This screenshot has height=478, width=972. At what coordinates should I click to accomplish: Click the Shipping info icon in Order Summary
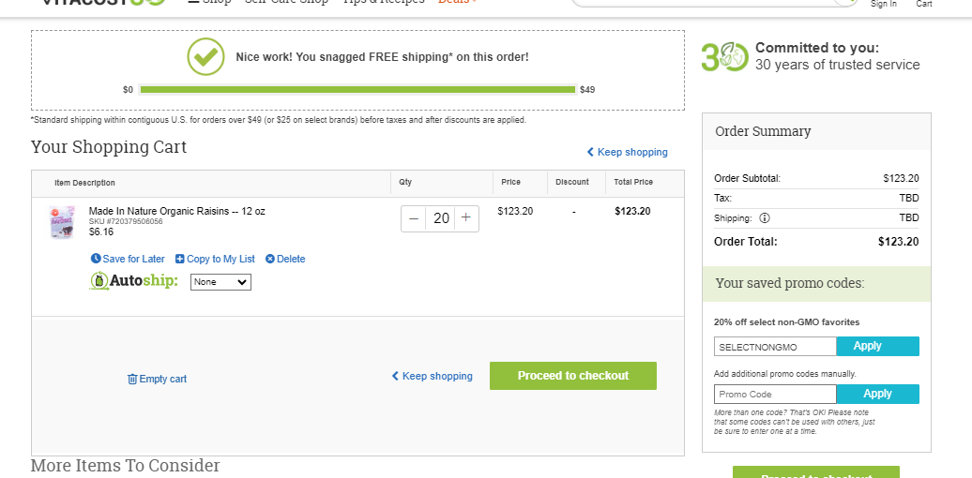tap(765, 218)
